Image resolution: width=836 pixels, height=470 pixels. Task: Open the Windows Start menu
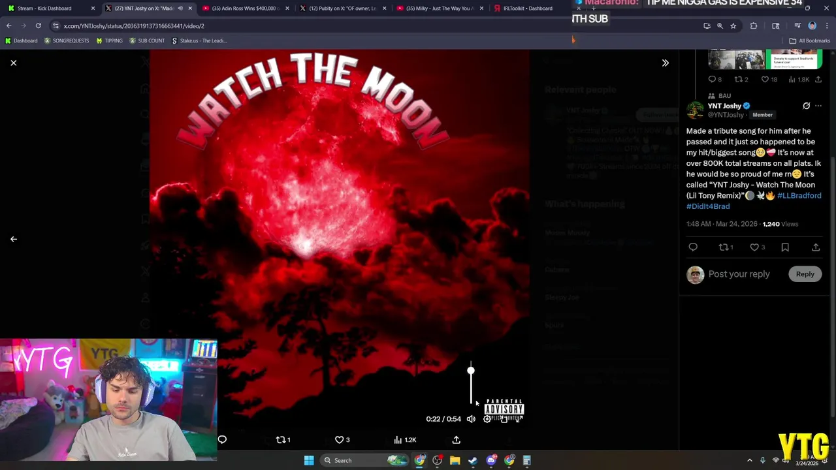click(x=309, y=461)
